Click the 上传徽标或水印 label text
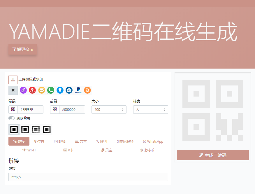Viewport: 255px width, 194px height. click(x=31, y=79)
